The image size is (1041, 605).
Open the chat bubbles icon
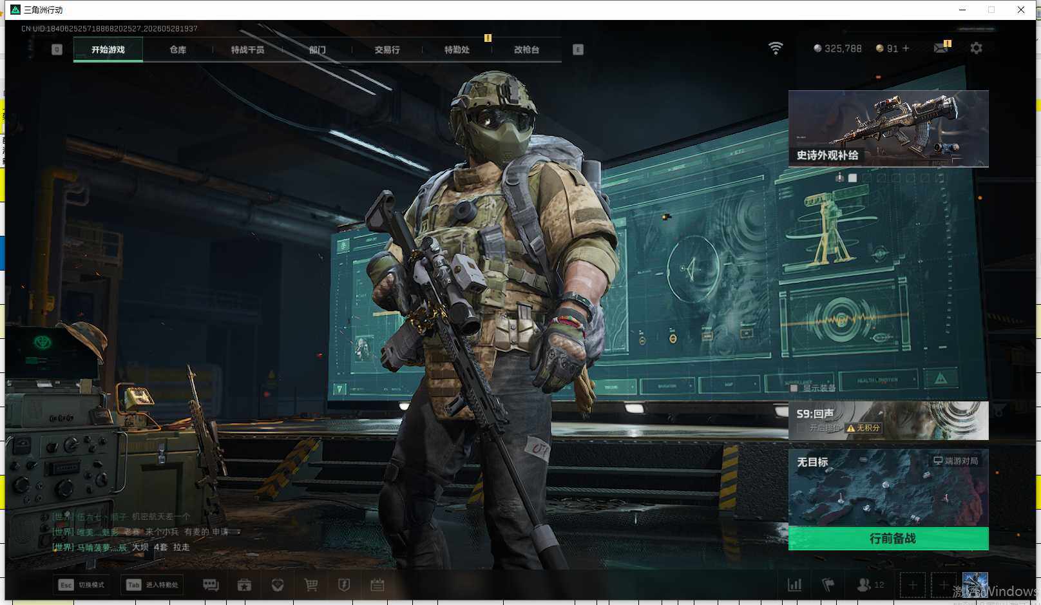point(211,585)
